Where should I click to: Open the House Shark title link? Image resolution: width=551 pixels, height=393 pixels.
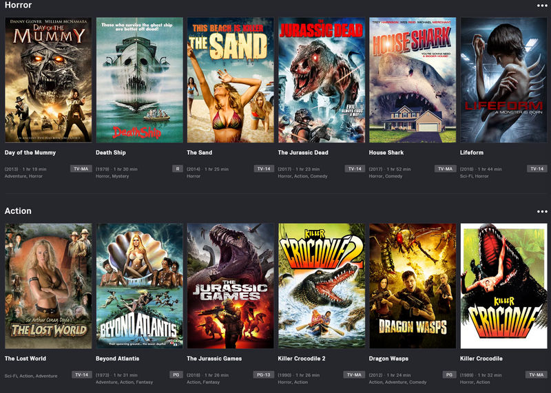click(x=386, y=152)
